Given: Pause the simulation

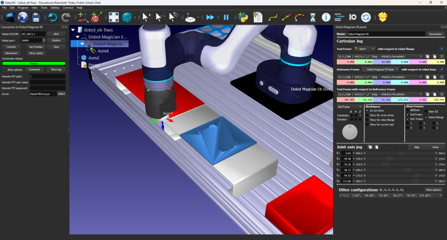Looking at the screenshot, I should tap(226, 17).
